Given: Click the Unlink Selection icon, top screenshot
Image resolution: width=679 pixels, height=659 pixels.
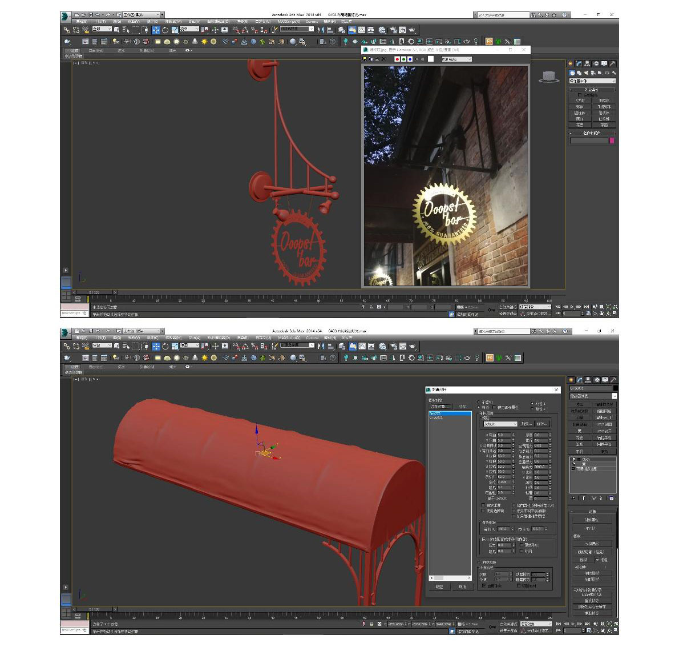Looking at the screenshot, I should (76, 30).
